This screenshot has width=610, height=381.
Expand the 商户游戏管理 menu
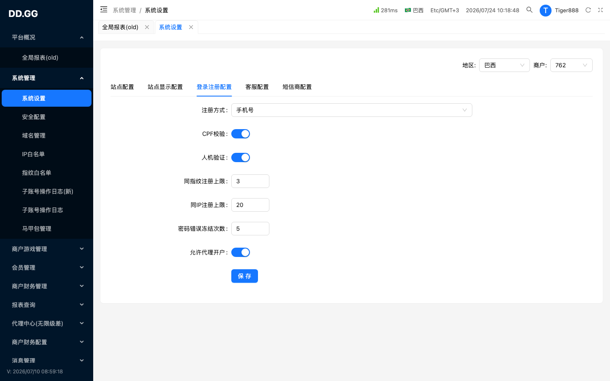(x=47, y=249)
